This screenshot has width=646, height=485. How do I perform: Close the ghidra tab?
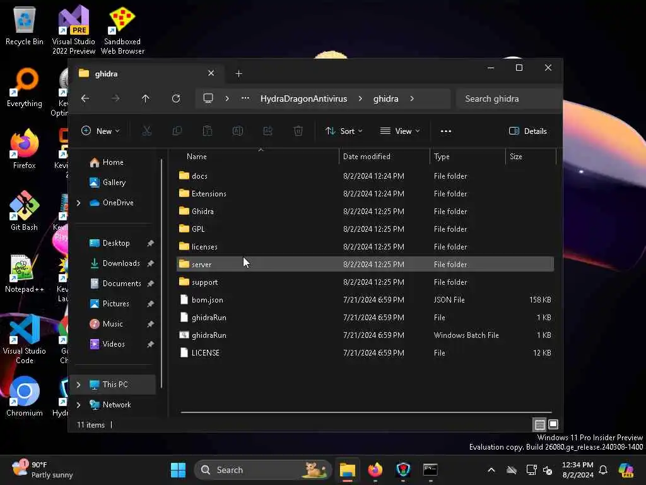click(x=211, y=73)
